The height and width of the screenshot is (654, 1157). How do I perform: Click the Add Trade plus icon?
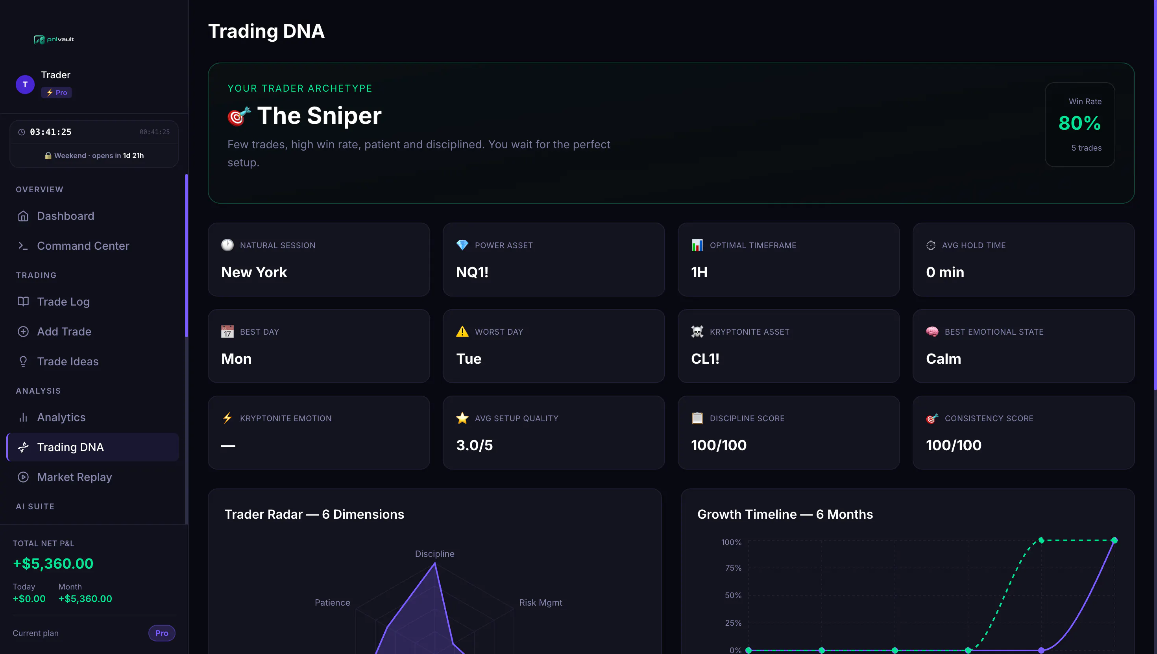click(x=23, y=332)
